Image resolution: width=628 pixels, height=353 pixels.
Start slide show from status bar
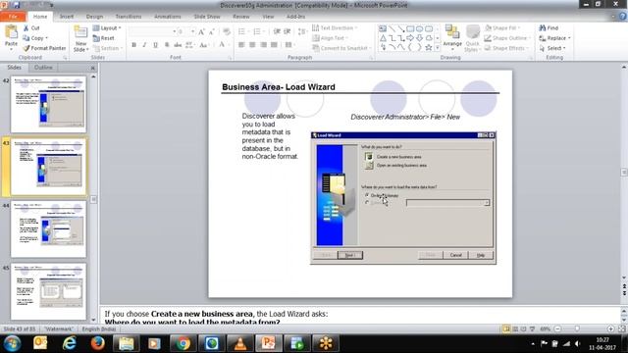[x=532, y=329]
